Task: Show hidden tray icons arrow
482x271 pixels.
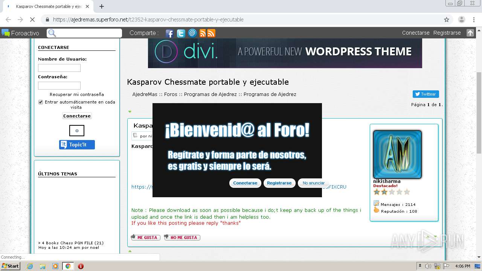Action: coord(420,266)
